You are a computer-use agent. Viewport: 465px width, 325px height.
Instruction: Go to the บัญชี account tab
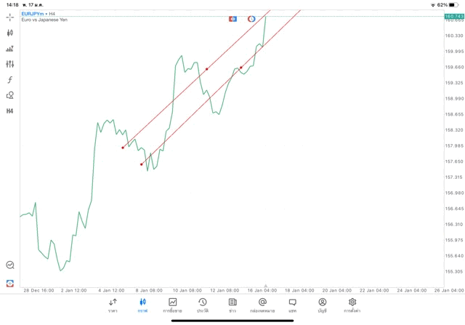[322, 305]
